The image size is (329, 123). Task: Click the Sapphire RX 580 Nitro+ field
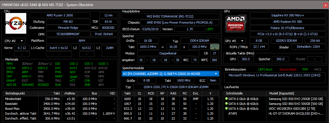tap(287, 15)
